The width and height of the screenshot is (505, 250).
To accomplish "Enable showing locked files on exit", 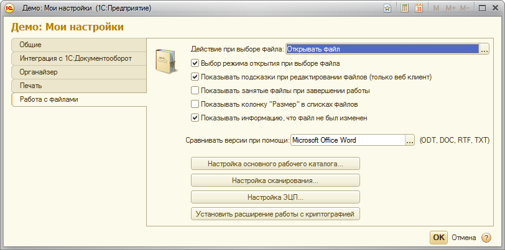I will click(195, 91).
